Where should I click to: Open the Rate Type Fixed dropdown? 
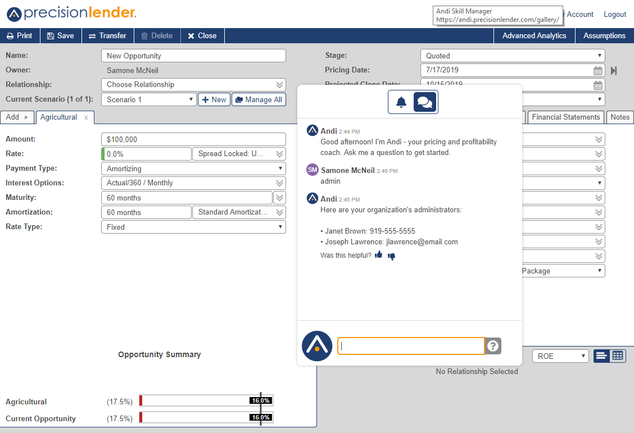(x=193, y=226)
